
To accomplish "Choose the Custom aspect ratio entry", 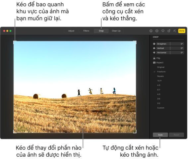I will [161, 108].
